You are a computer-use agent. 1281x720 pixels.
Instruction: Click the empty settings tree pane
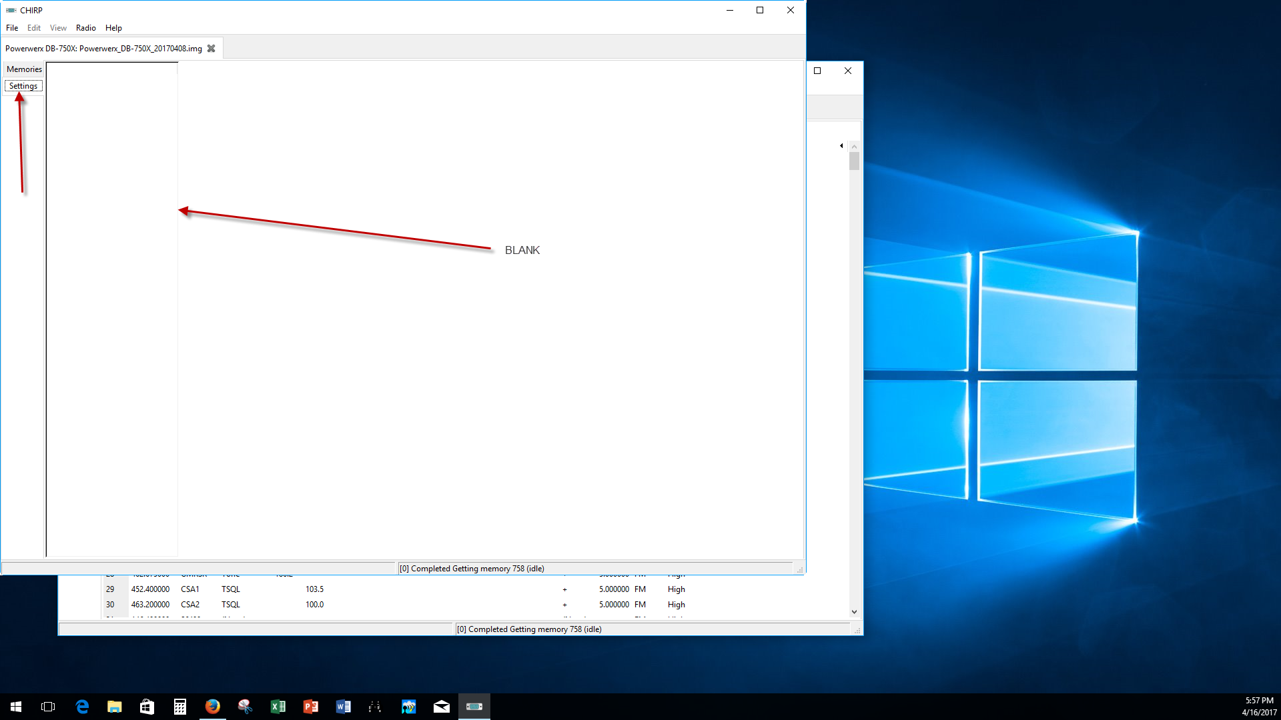(111, 309)
